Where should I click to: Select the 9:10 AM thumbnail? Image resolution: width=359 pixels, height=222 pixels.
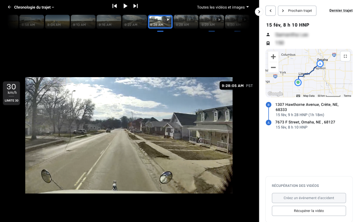click(x=83, y=22)
